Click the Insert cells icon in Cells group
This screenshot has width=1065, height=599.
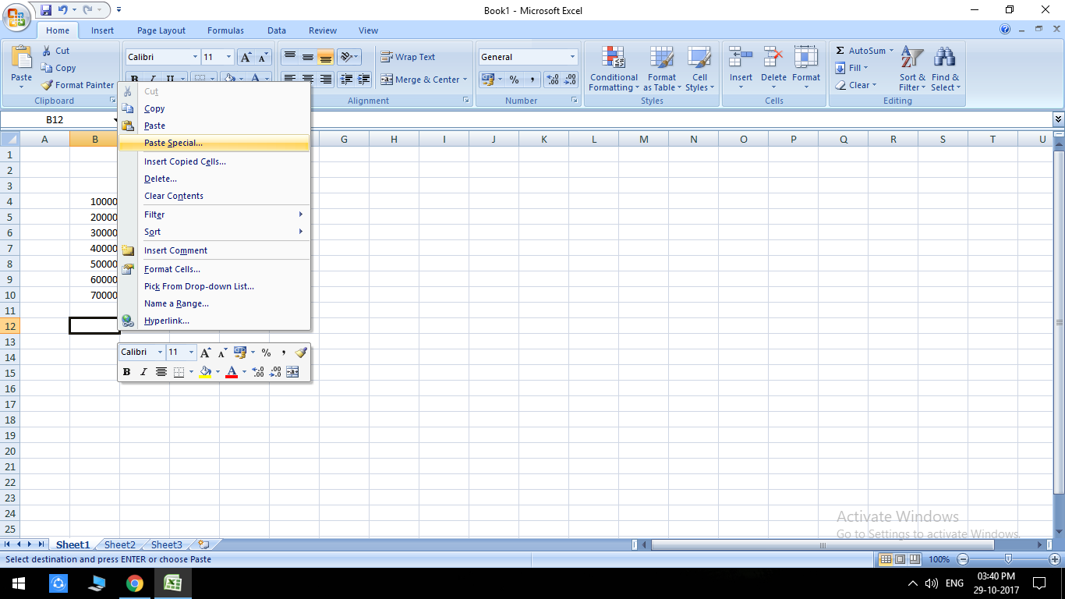(741, 57)
